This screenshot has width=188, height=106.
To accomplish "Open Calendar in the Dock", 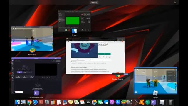I will click(82, 102).
